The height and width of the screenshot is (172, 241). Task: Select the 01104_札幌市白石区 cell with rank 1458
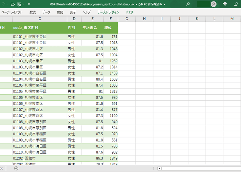coord(40,73)
